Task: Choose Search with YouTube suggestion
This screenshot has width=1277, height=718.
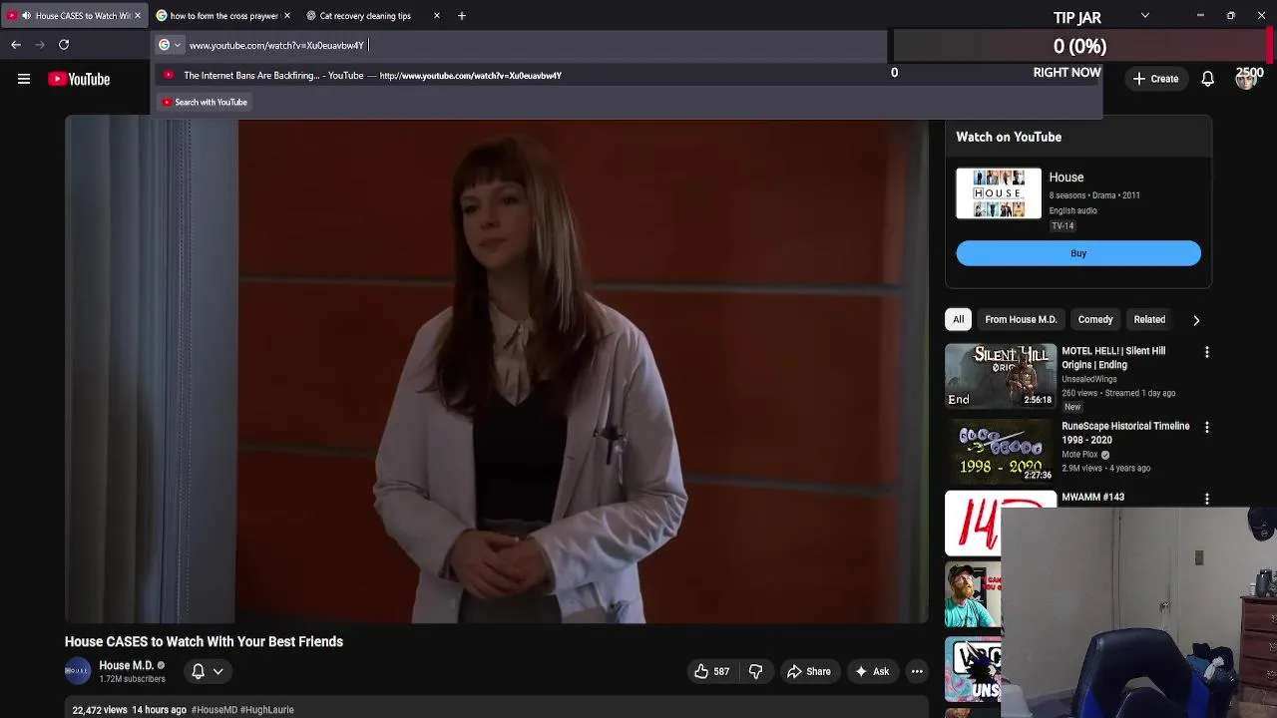Action: (x=205, y=102)
